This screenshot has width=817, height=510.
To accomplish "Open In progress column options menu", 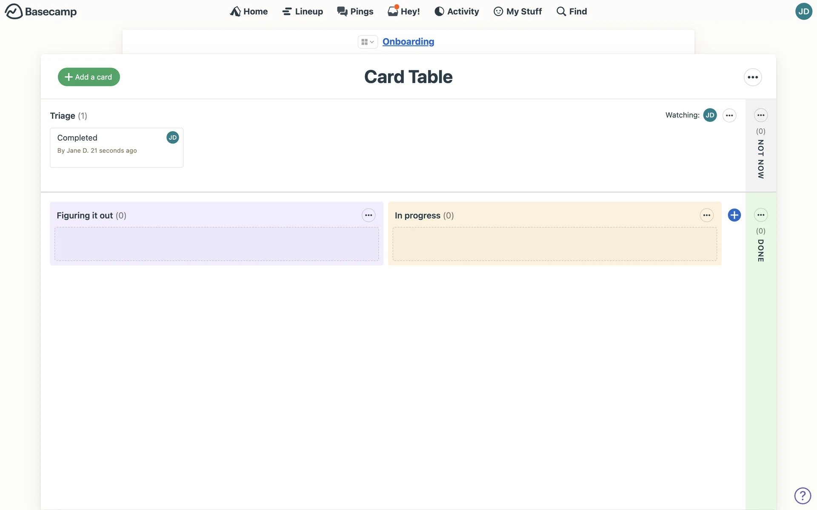I will pyautogui.click(x=706, y=215).
